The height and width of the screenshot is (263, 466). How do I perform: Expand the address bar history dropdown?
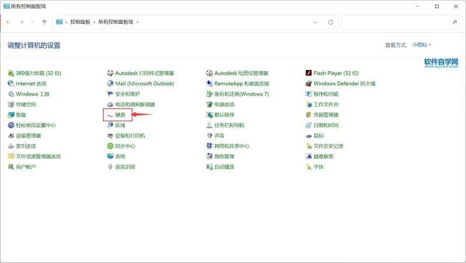(x=316, y=22)
